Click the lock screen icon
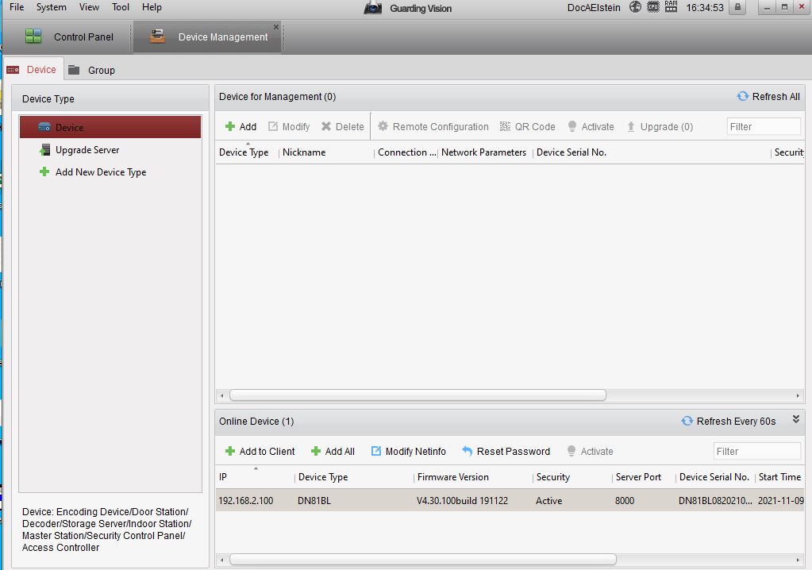 pyautogui.click(x=737, y=7)
